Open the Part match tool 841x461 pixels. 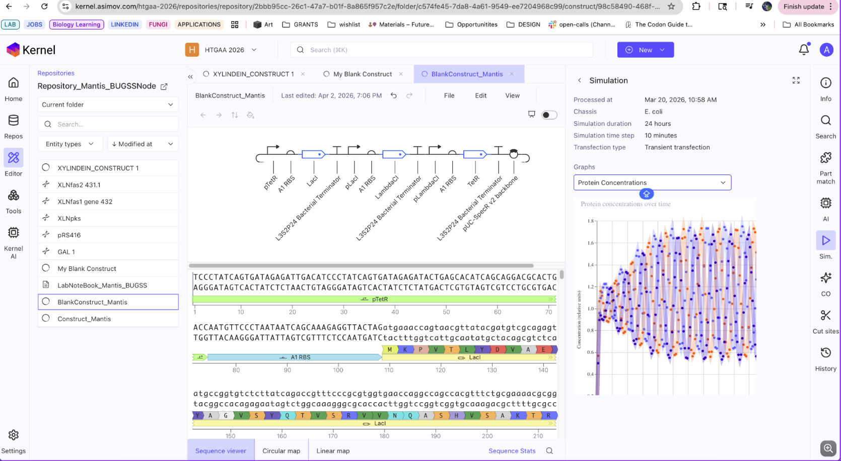(825, 168)
